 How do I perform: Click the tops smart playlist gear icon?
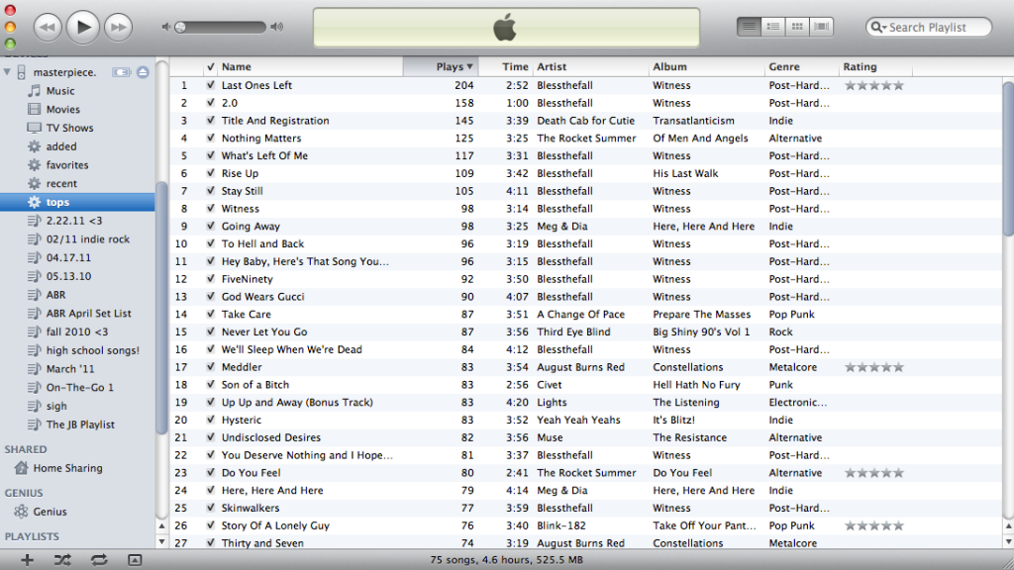(x=34, y=202)
